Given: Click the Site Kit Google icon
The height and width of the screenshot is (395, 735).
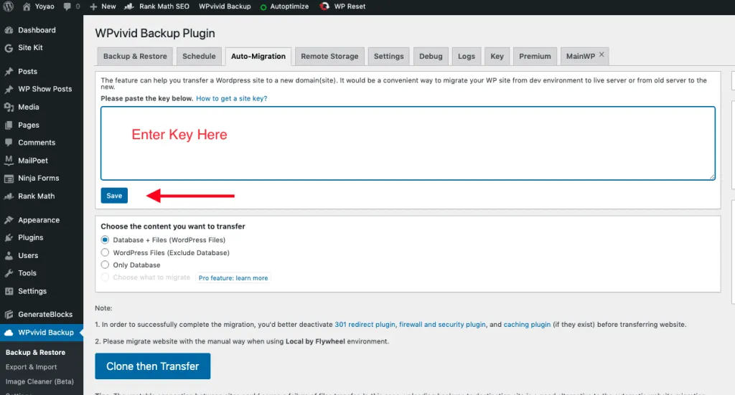Looking at the screenshot, I should [9, 48].
